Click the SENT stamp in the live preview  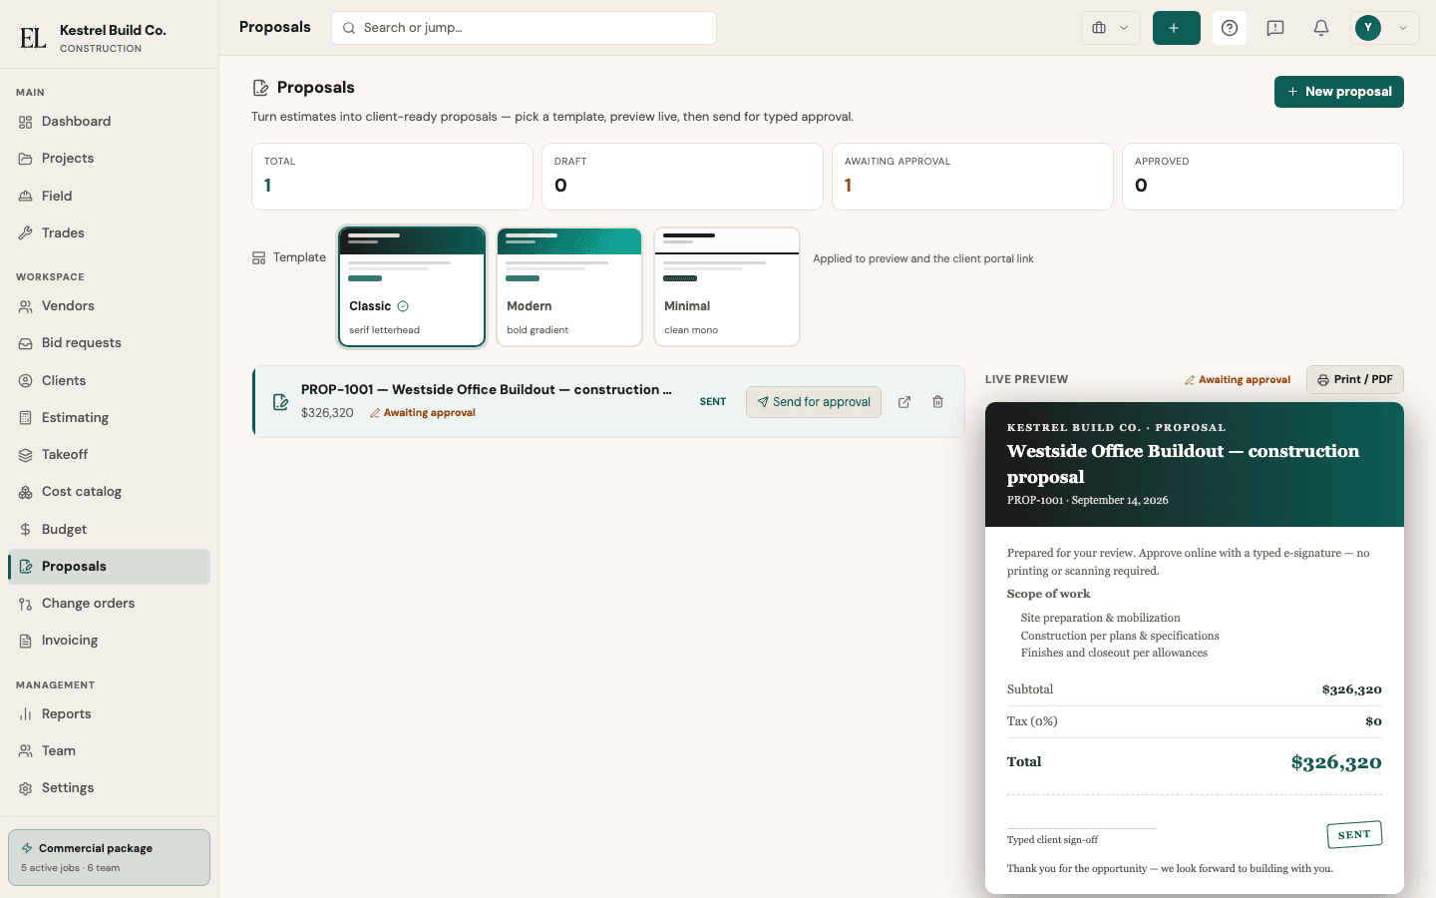tap(1354, 835)
